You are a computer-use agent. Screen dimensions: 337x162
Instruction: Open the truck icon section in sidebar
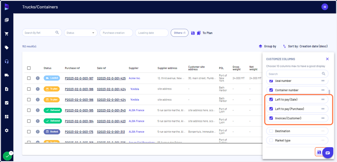click(x=7, y=75)
